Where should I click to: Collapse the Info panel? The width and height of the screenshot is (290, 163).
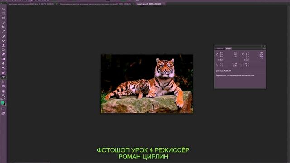262,46
